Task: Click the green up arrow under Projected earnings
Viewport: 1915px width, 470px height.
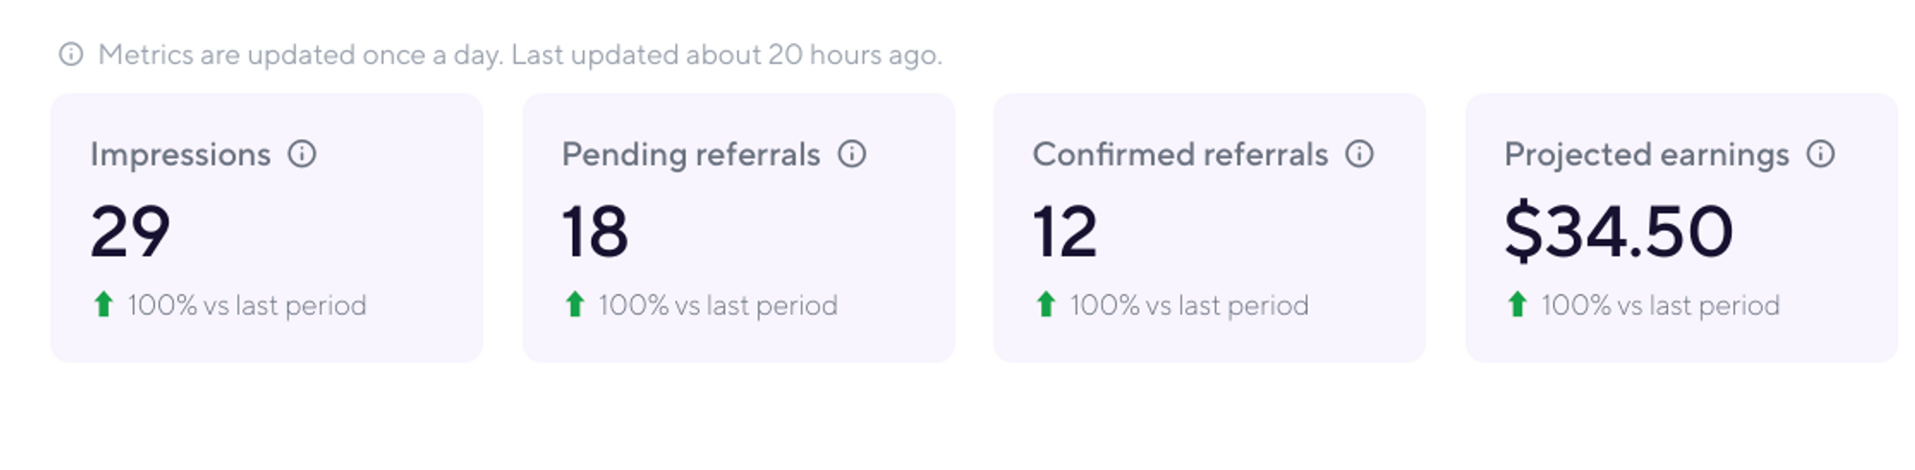Action: point(1517,304)
